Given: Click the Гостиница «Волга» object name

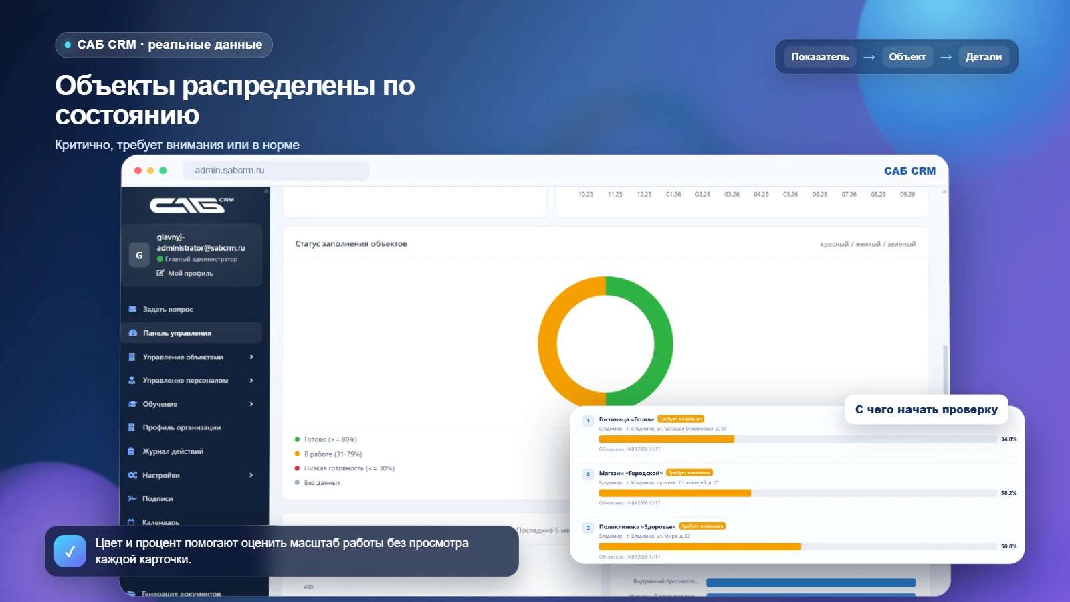Looking at the screenshot, I should [626, 419].
